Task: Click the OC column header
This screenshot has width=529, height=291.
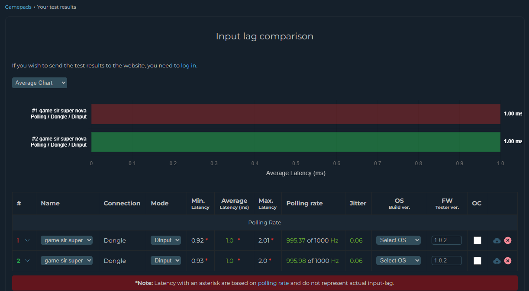Action: click(477, 203)
